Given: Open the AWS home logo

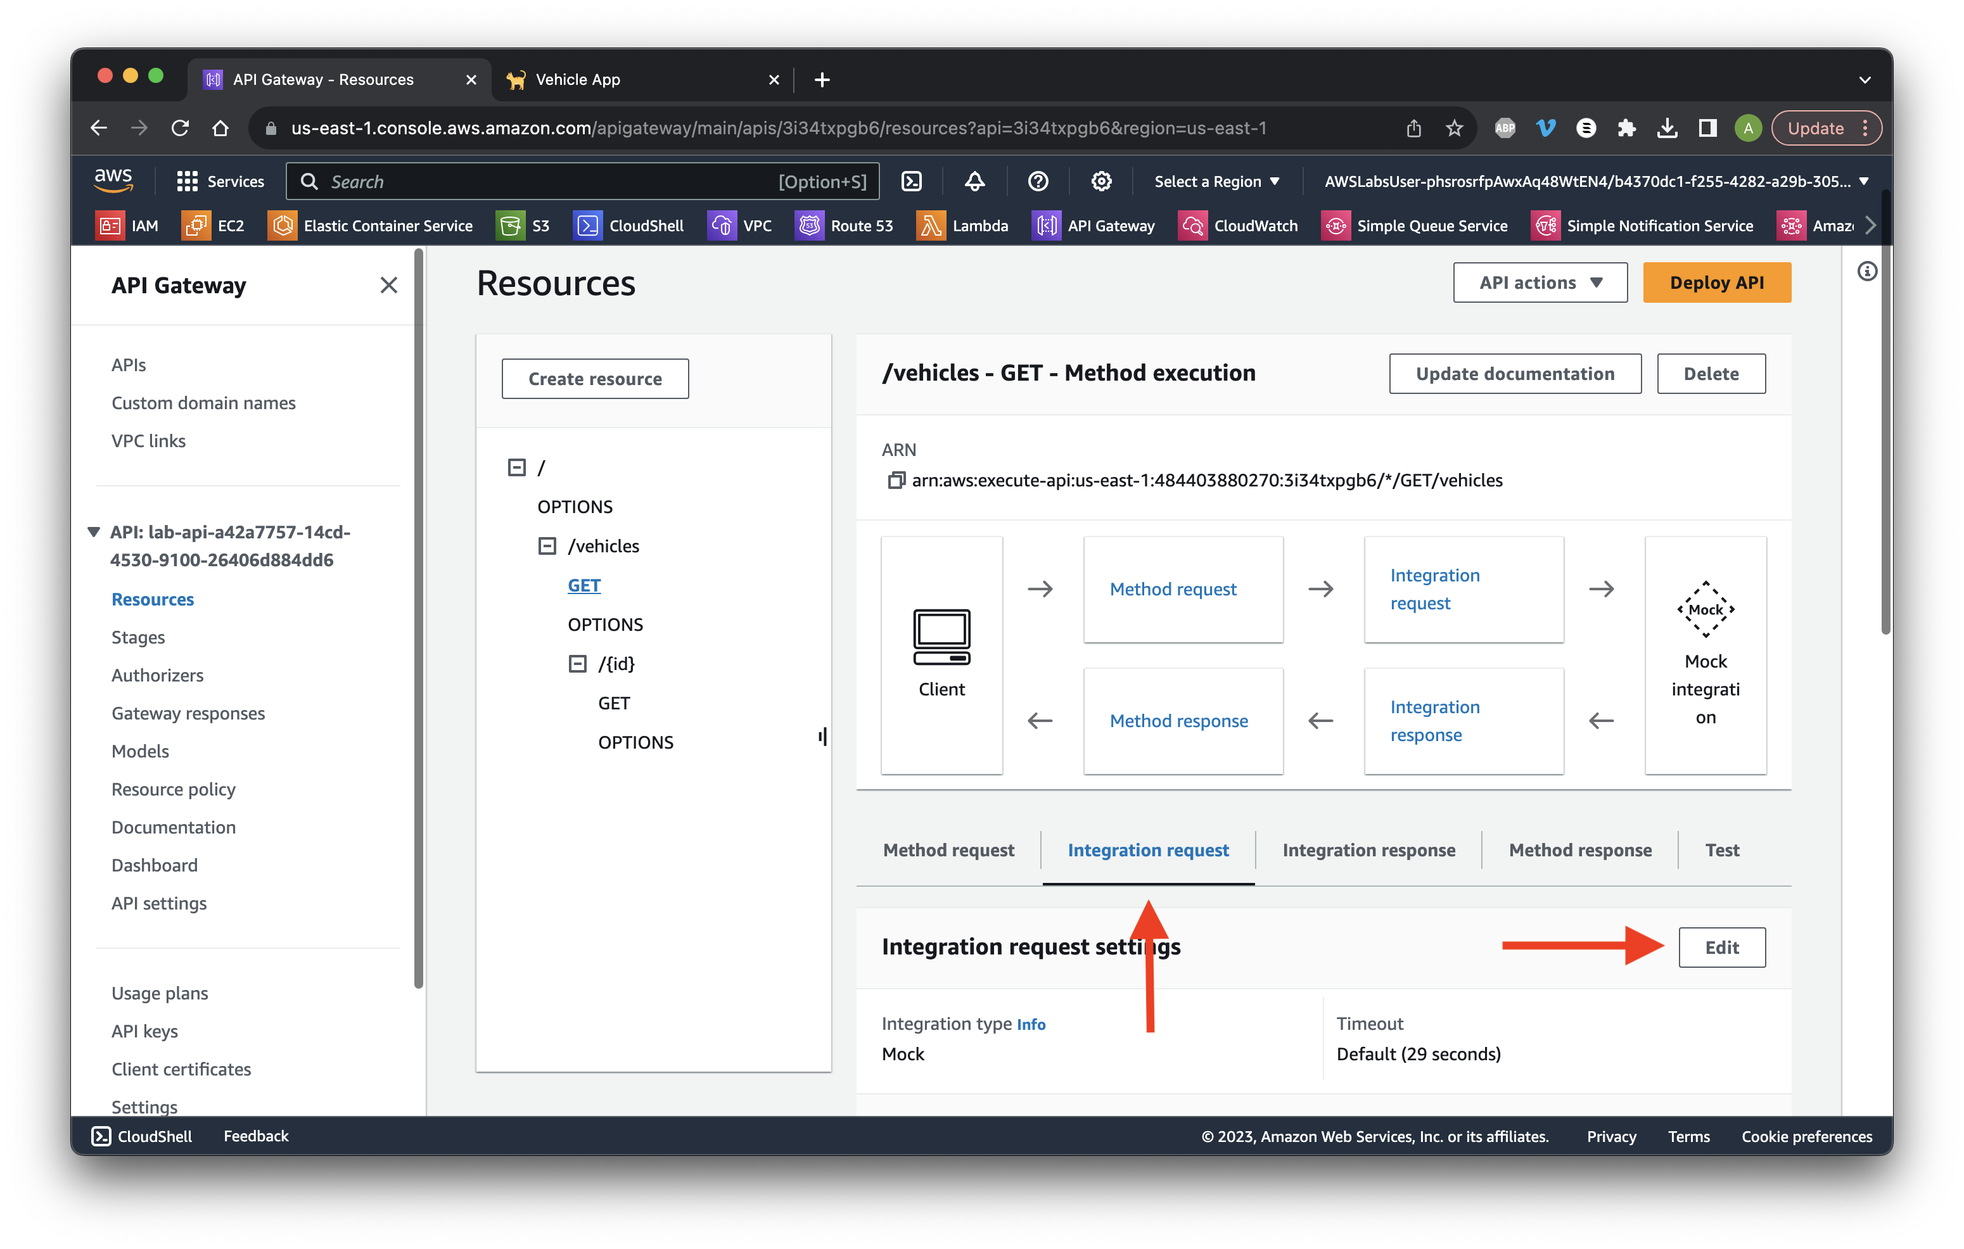Looking at the screenshot, I should (x=113, y=180).
